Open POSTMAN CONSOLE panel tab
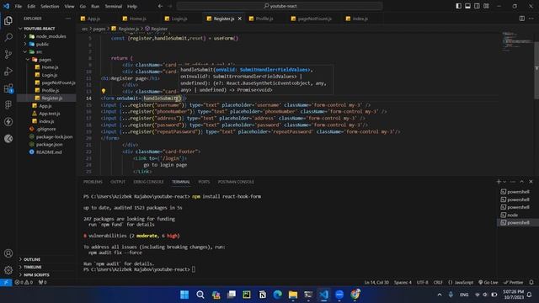 (236, 182)
